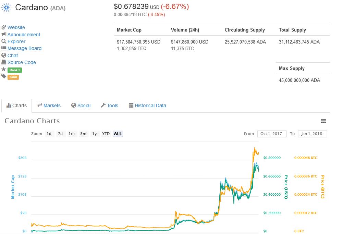Open the Message Board link

[24, 48]
